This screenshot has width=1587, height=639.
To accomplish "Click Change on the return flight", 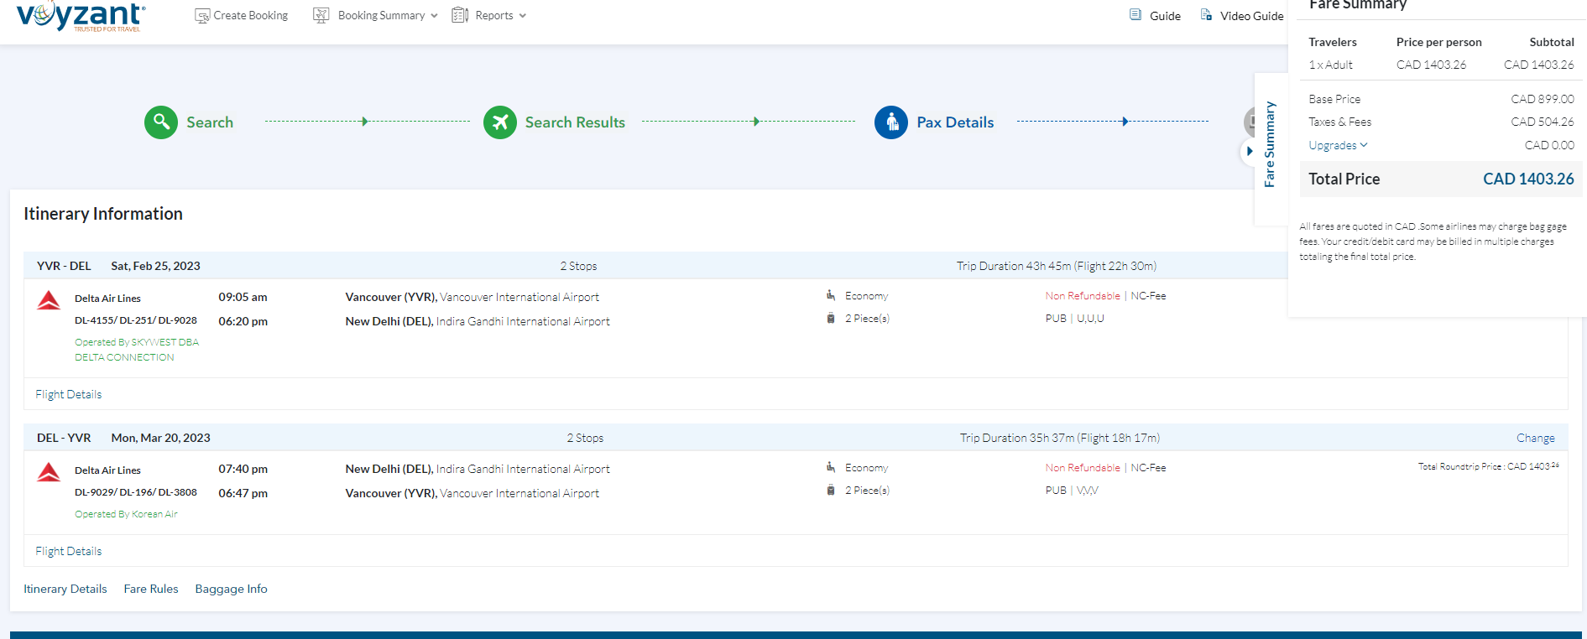I will 1535,438.
